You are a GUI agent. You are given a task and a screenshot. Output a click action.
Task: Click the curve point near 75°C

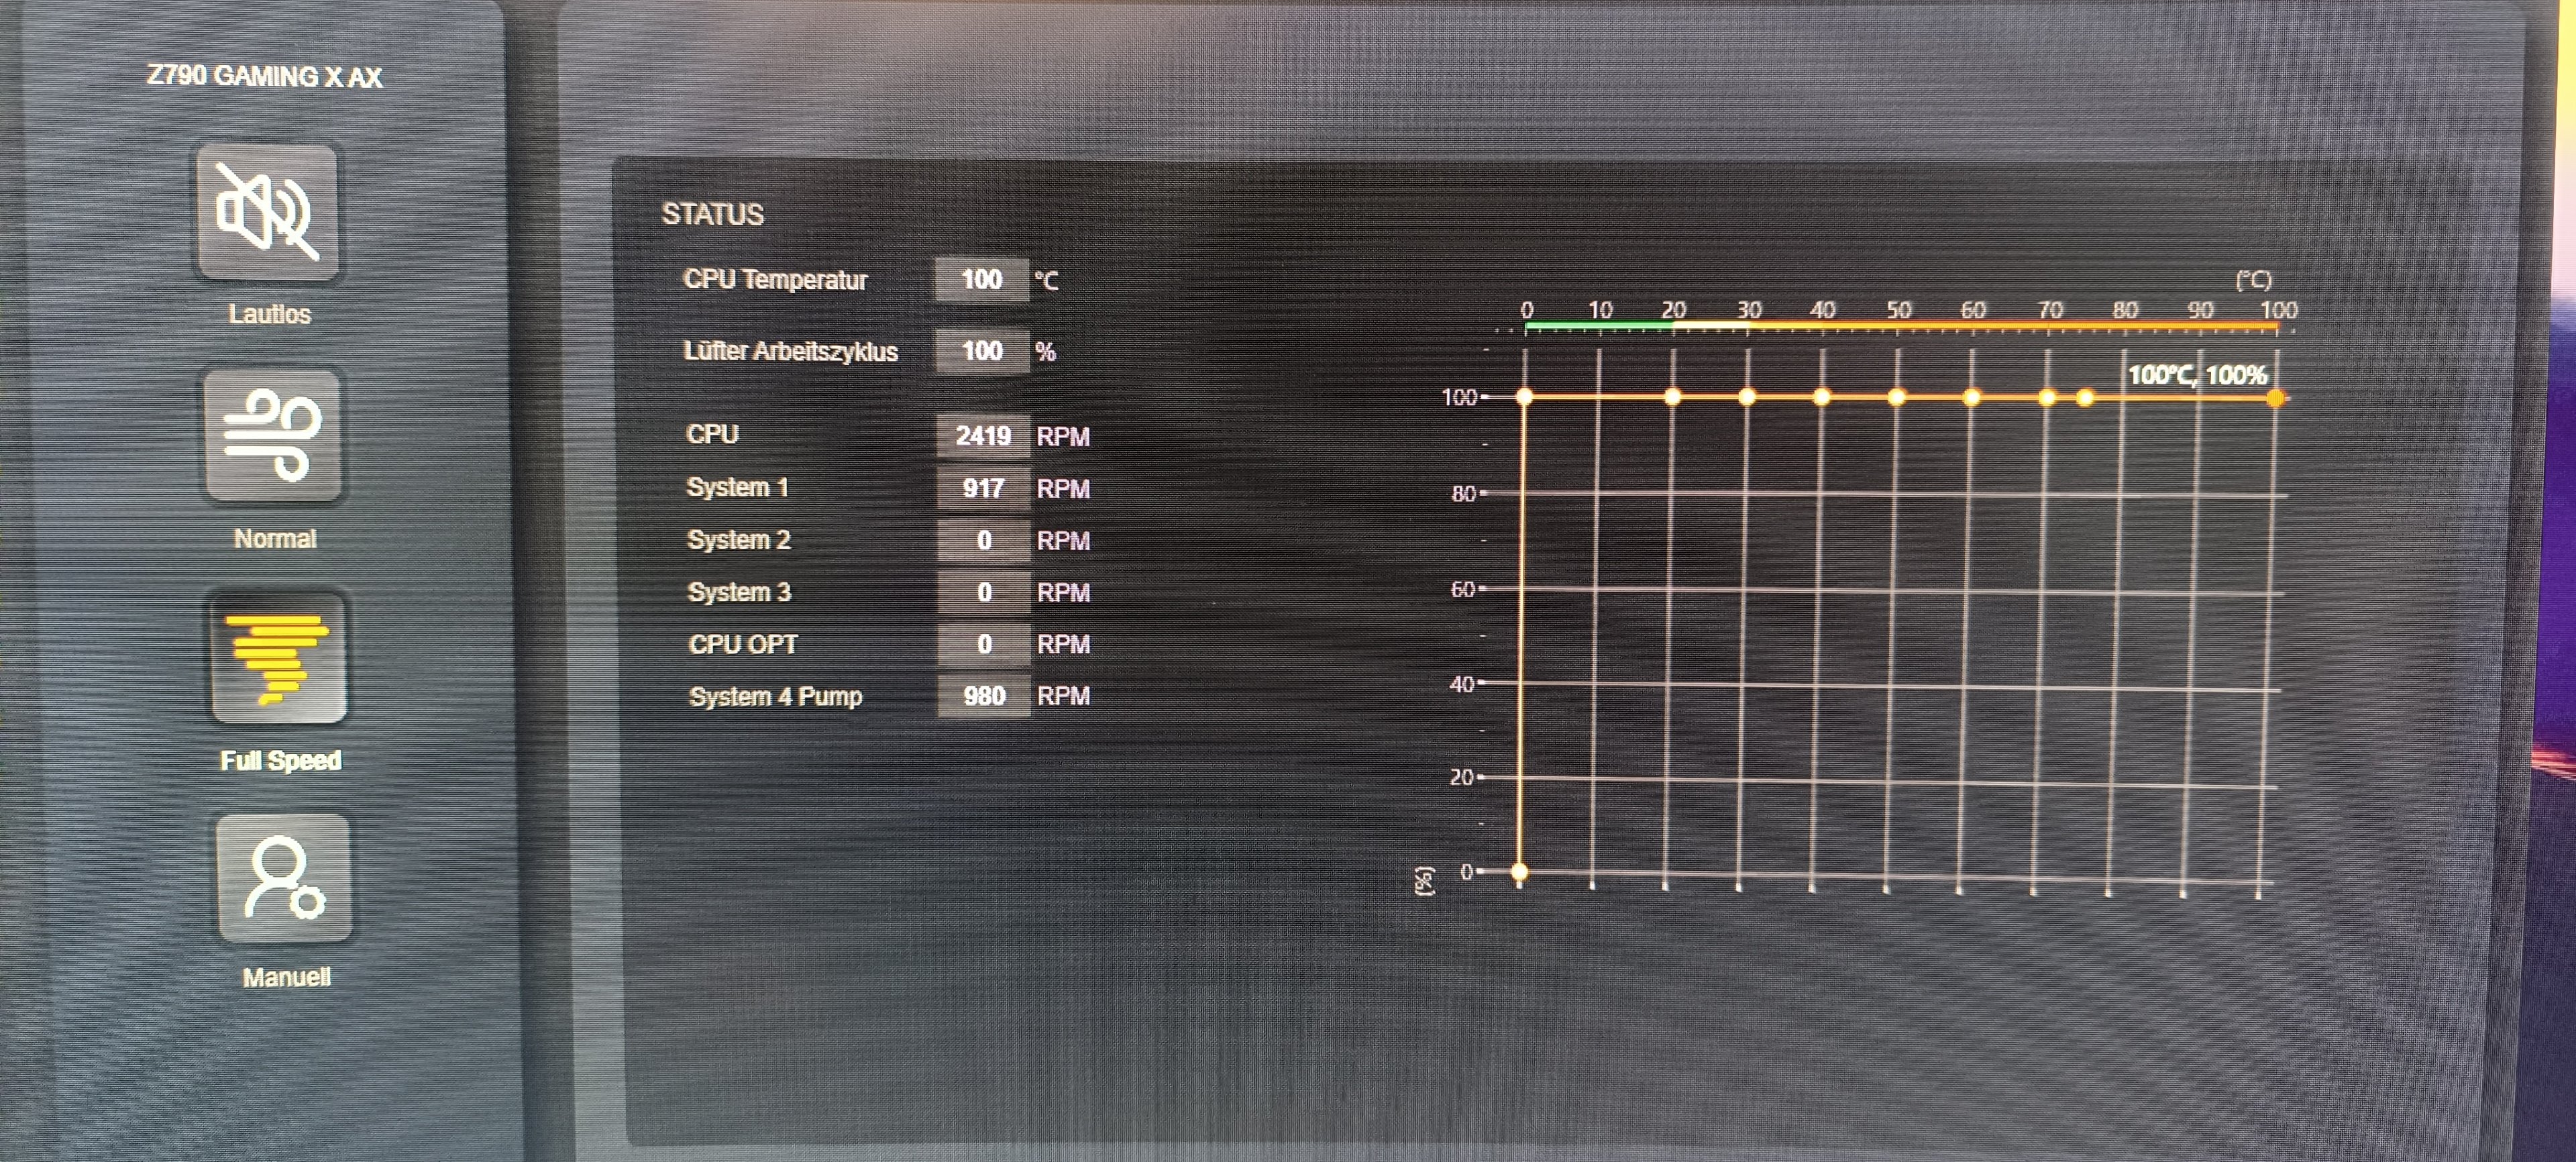(2085, 398)
